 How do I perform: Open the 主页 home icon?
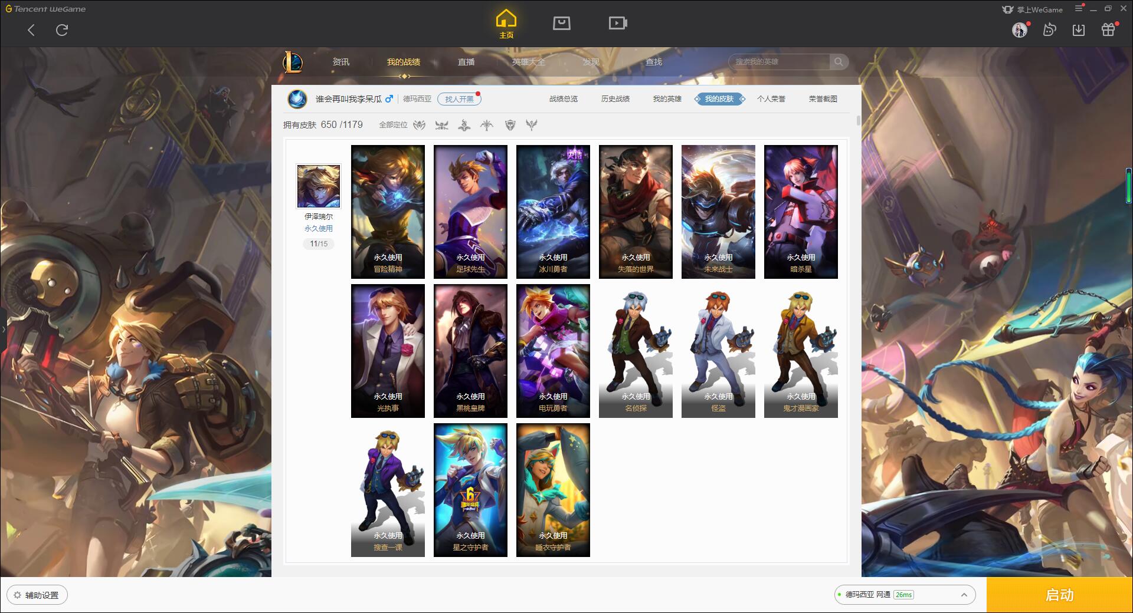pos(506,25)
